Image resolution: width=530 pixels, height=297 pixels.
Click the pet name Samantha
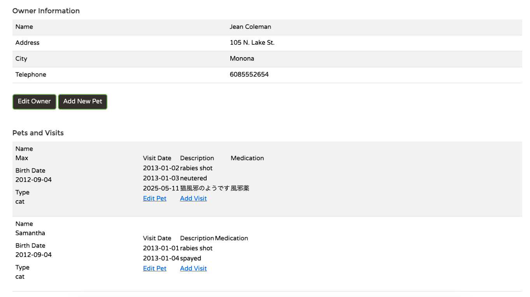pyautogui.click(x=30, y=233)
